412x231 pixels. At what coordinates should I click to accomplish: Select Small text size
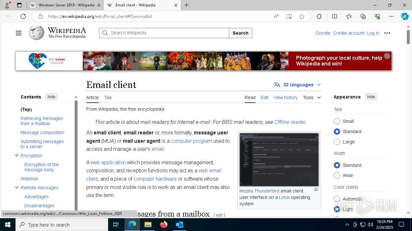(337, 121)
